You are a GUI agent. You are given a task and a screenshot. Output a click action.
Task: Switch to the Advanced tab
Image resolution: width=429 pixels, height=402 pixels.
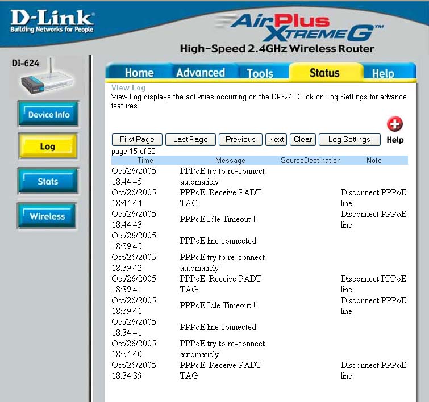point(201,73)
